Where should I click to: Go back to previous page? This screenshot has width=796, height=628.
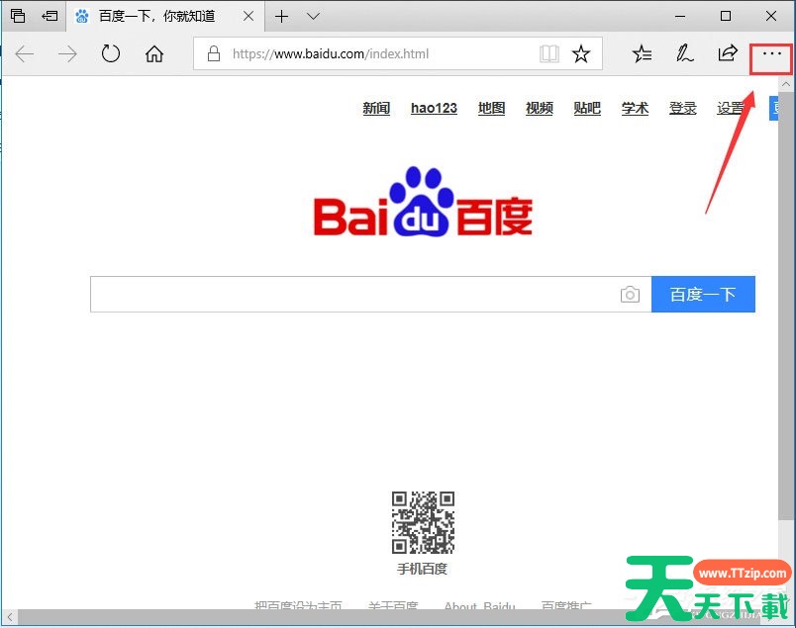click(25, 53)
